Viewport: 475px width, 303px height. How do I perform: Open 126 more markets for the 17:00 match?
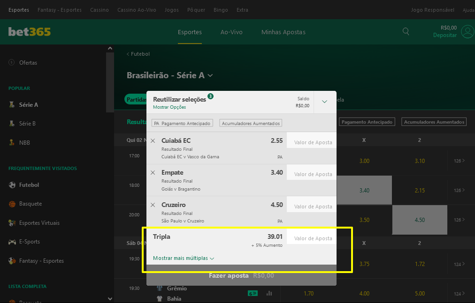459,161
